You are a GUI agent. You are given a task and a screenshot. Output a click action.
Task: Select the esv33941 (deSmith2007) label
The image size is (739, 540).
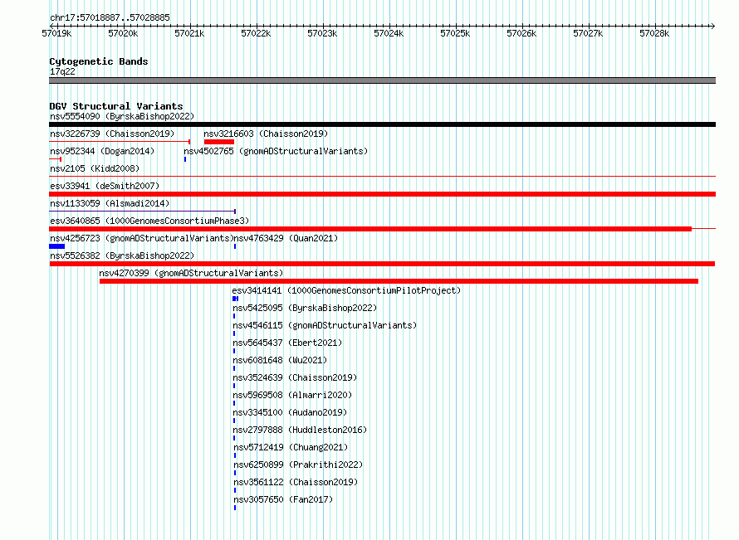coord(105,186)
